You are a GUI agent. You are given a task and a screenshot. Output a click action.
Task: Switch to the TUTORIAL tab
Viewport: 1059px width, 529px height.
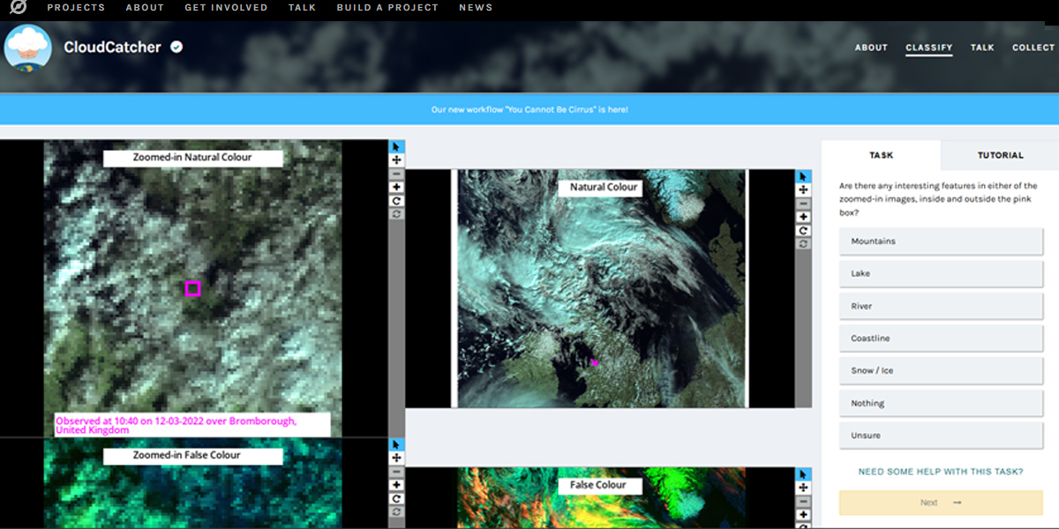pos(1000,155)
